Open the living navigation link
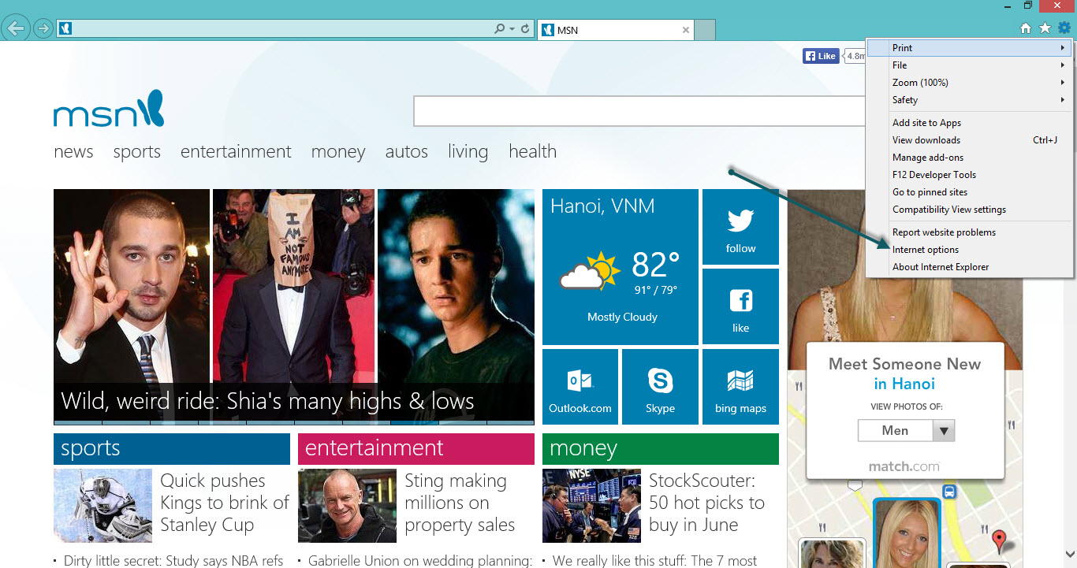The width and height of the screenshot is (1077, 568). 468,151
